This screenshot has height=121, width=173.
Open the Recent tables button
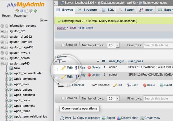[x=7, y=16]
